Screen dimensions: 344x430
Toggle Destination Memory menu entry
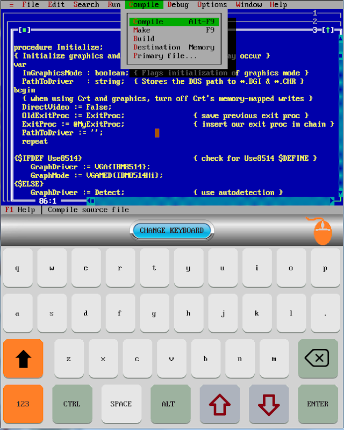tap(174, 47)
